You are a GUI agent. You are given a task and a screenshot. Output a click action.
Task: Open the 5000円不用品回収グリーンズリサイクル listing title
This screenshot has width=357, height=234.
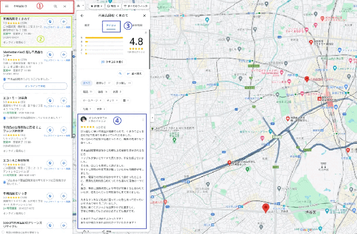pyautogui.click(x=22, y=225)
